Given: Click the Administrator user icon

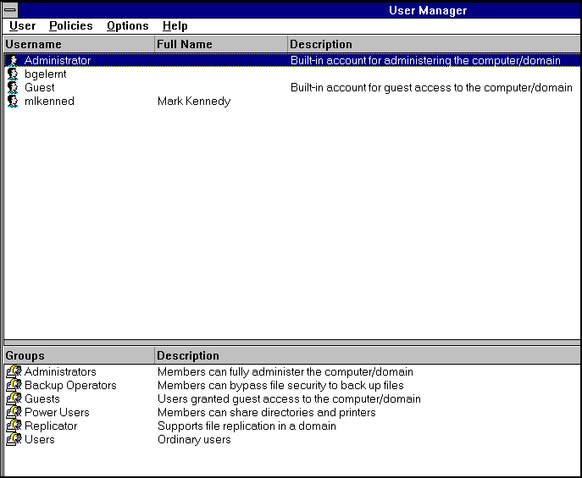Looking at the screenshot, I should [x=13, y=60].
